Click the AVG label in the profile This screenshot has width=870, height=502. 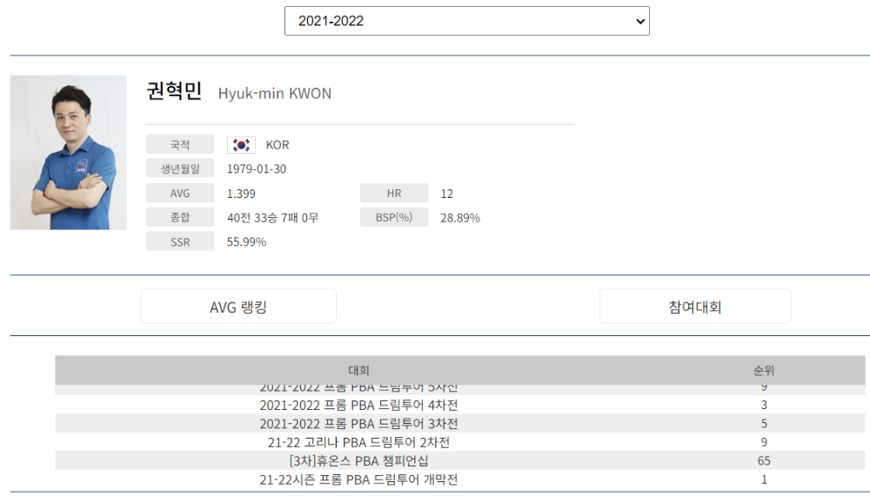pyautogui.click(x=180, y=193)
